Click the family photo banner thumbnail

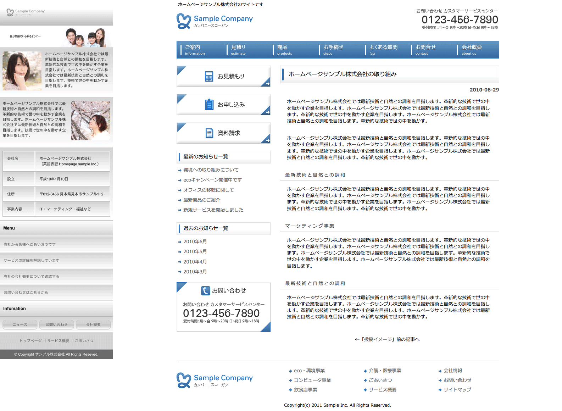point(86,37)
